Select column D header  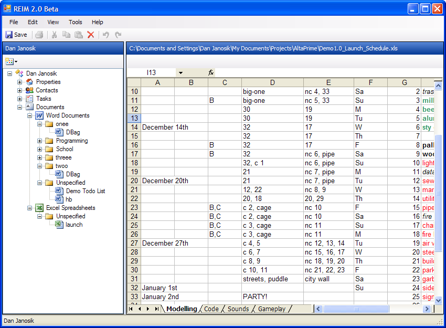(x=272, y=82)
